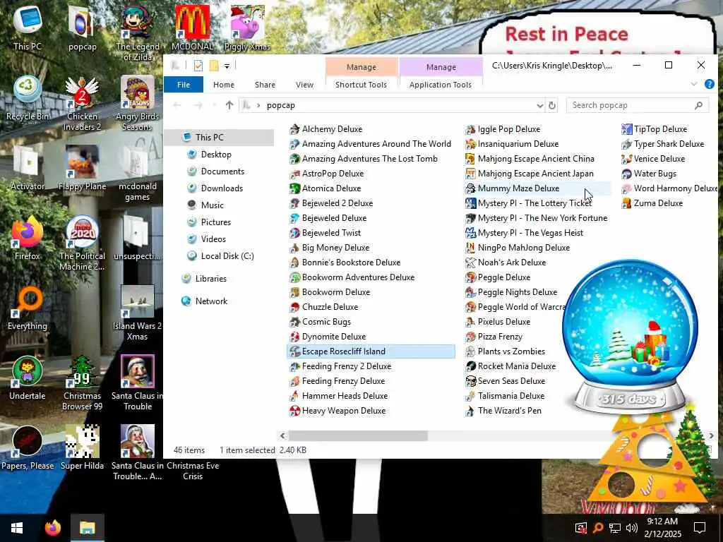The height and width of the screenshot is (542, 723).
Task: Select the Rocket Mania Deluxe icon
Action: [470, 366]
